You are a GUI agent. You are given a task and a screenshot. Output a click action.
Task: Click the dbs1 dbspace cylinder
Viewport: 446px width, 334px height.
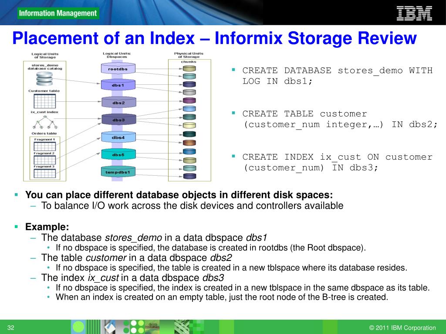pyautogui.click(x=118, y=85)
